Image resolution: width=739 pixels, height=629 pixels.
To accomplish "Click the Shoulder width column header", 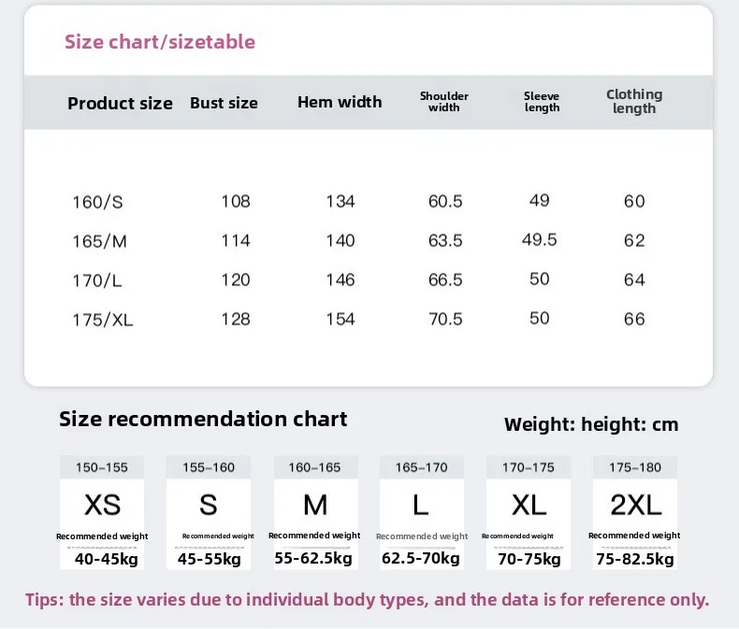I will (444, 102).
